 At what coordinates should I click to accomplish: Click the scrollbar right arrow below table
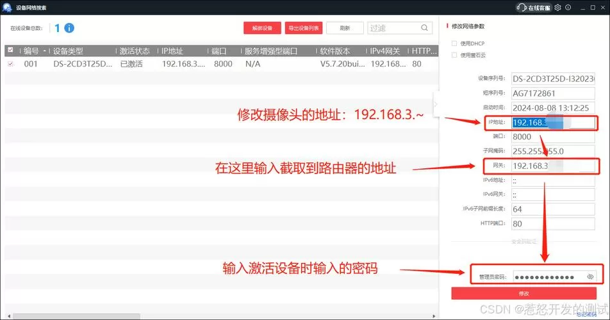pos(434,316)
